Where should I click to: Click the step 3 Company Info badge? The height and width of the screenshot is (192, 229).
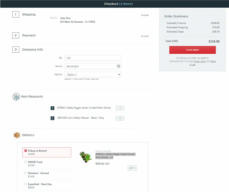tap(16, 50)
